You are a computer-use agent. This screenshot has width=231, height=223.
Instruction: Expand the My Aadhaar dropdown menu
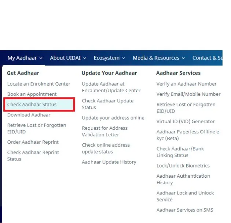pyautogui.click(x=25, y=58)
